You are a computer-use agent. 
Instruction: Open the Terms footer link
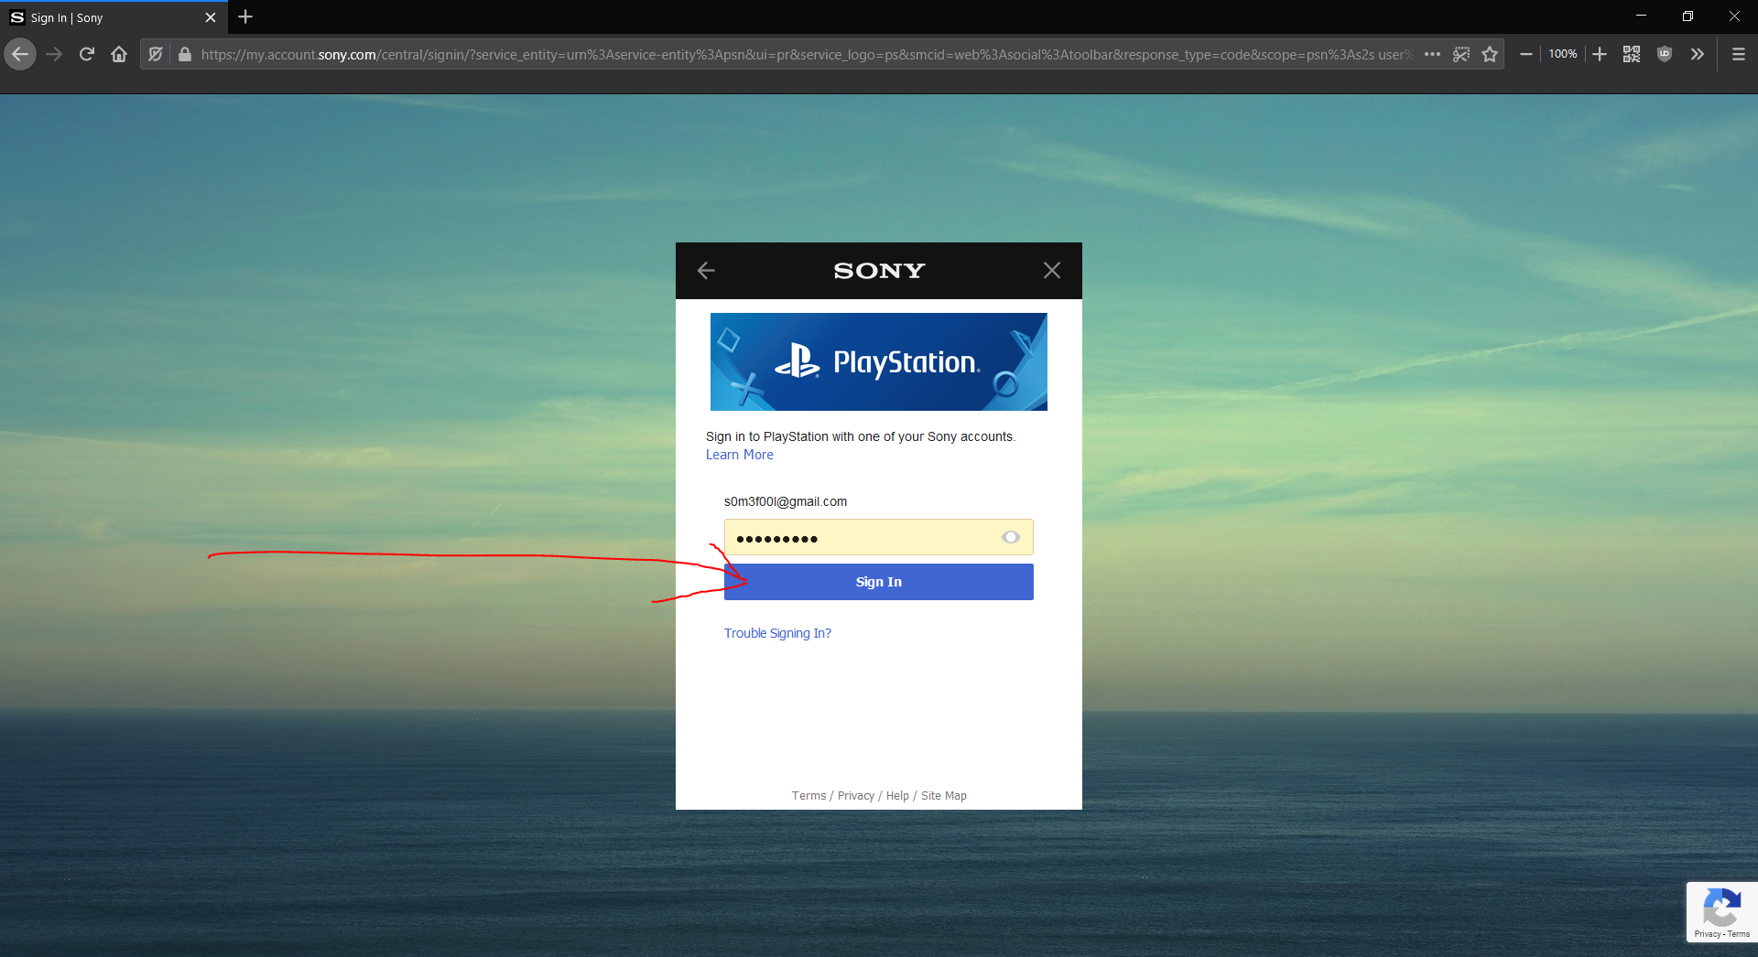pyautogui.click(x=808, y=796)
